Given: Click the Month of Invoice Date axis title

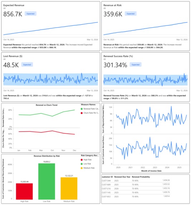Looking at the screenshot, I should pyautogui.click(x=151, y=171).
